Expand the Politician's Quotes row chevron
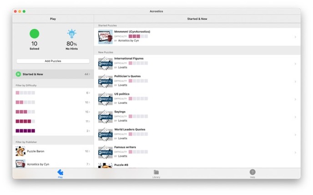 click(295, 82)
